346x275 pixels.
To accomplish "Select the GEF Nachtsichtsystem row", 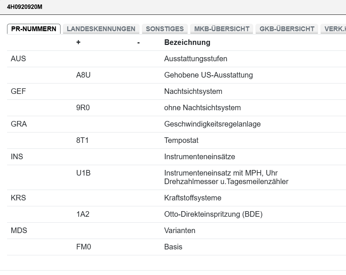I will (19, 91).
